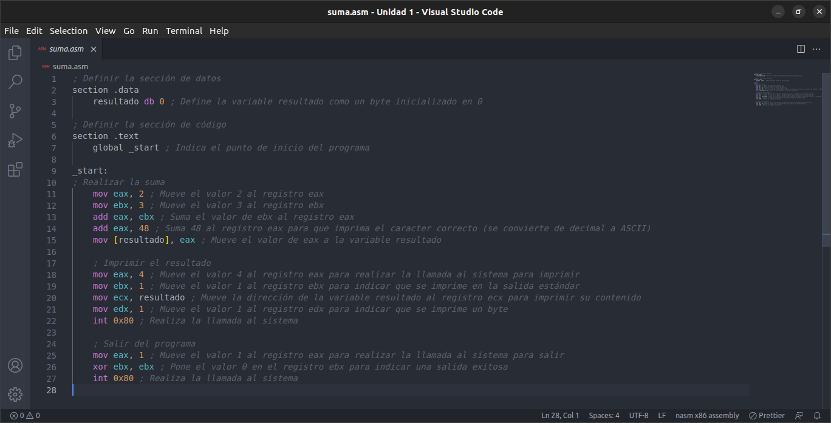This screenshot has width=831, height=423.
Task: Open the Explorer sidebar icon
Action: click(15, 52)
